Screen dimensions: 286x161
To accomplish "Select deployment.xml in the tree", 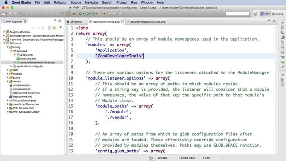I will 22,97.
